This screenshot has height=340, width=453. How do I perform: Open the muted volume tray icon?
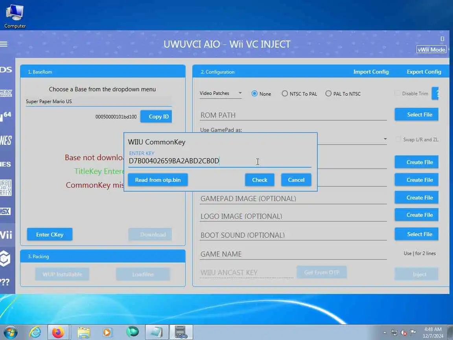tap(404, 333)
